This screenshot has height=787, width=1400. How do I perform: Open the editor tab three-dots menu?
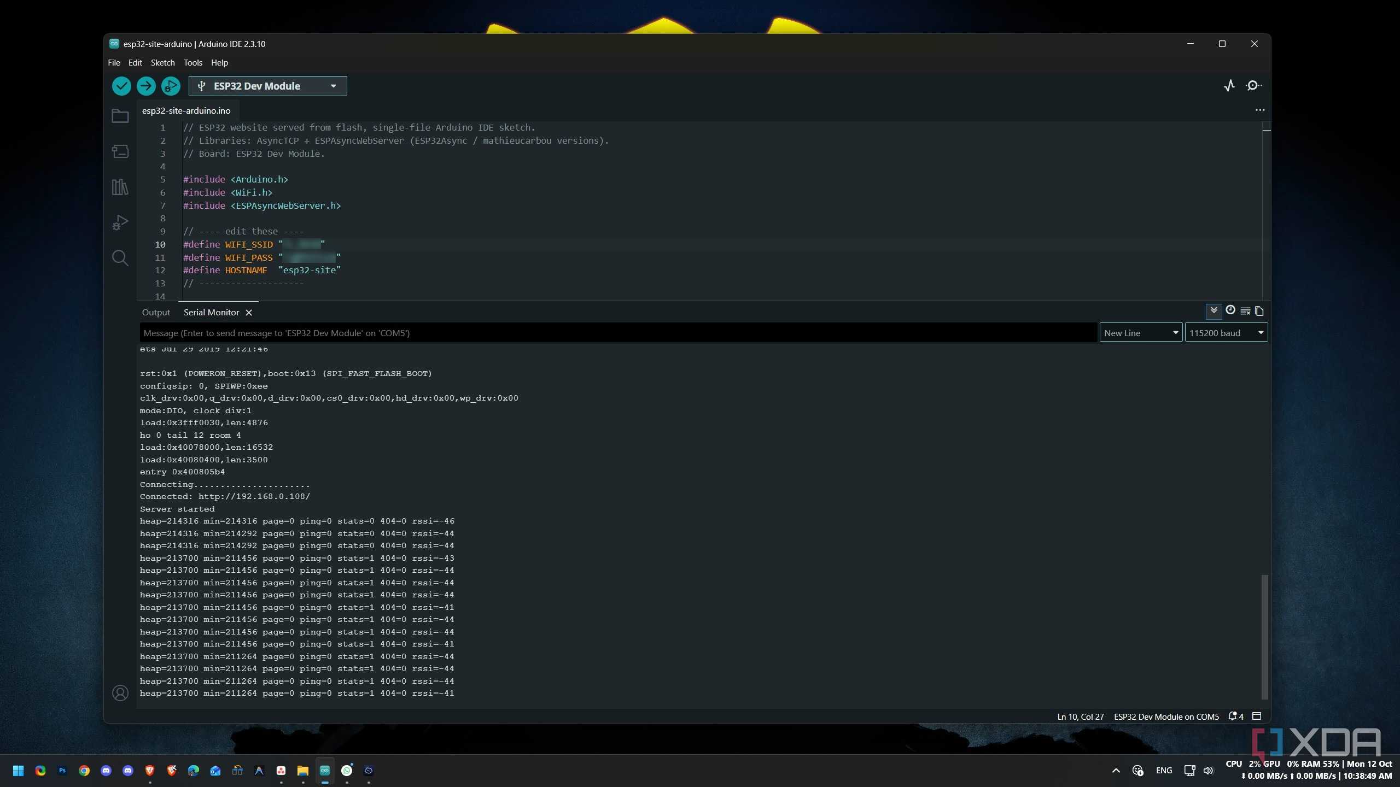tap(1260, 110)
